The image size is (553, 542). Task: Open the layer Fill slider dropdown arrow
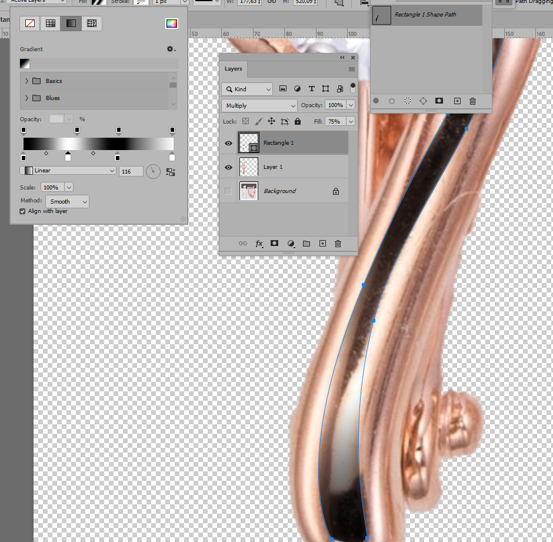point(351,121)
